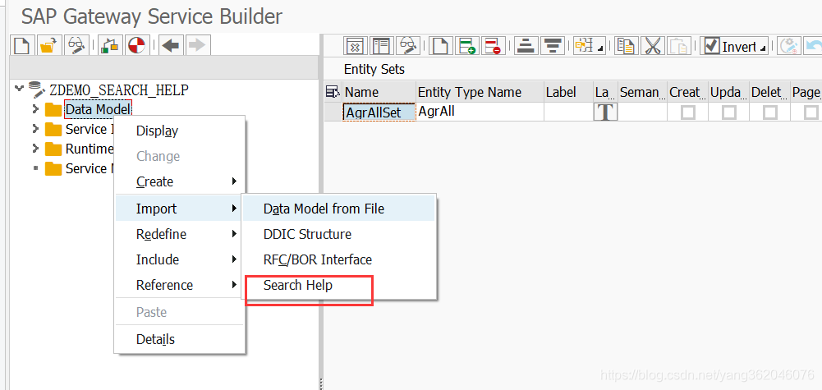Screen dimensions: 822x390
Task: Open the Reference submenu
Action: 180,285
